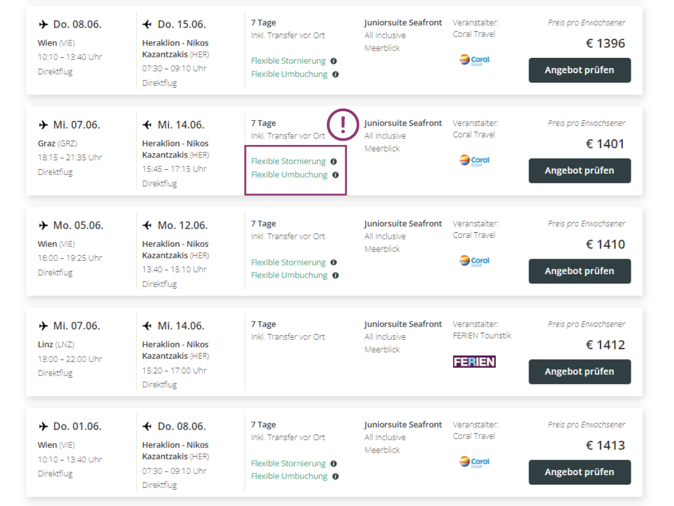
Task: Click the Juniorsuite Seafront title in Linz offer
Action: [403, 324]
